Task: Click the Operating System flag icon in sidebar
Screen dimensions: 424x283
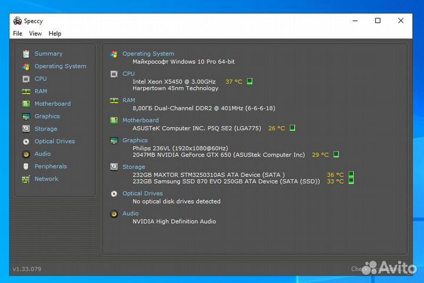Action: coord(26,66)
